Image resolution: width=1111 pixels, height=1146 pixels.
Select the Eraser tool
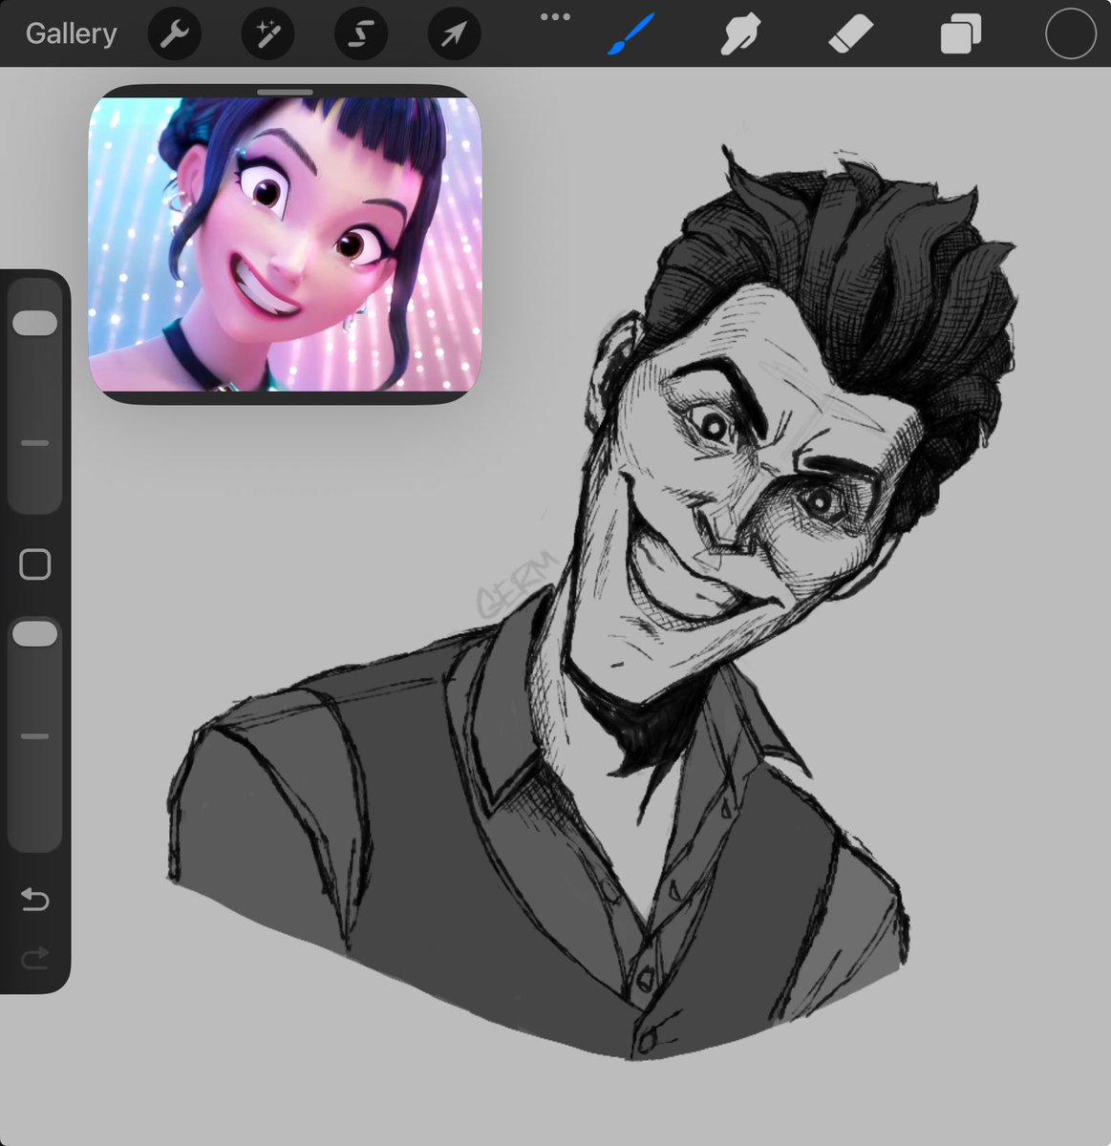(x=850, y=35)
